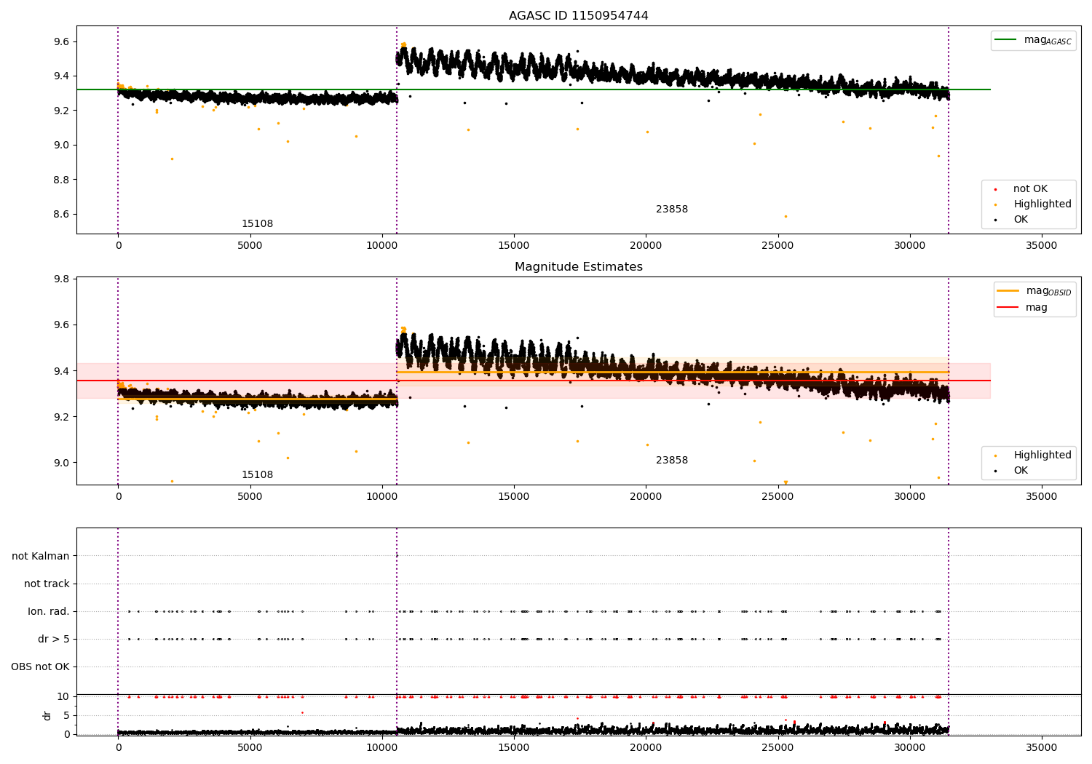
Task: Click the 25000 x-tick under the bottom plot
Action: coord(778,748)
